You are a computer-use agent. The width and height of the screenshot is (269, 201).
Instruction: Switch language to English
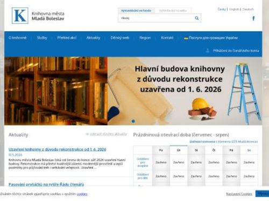click(234, 9)
